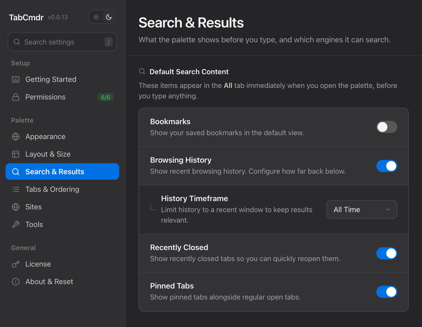Click the History Timeframe label
The width and height of the screenshot is (422, 327).
(x=194, y=199)
